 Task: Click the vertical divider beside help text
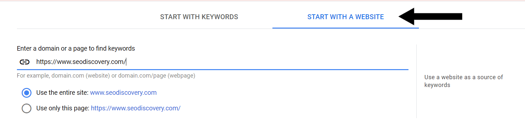416,81
